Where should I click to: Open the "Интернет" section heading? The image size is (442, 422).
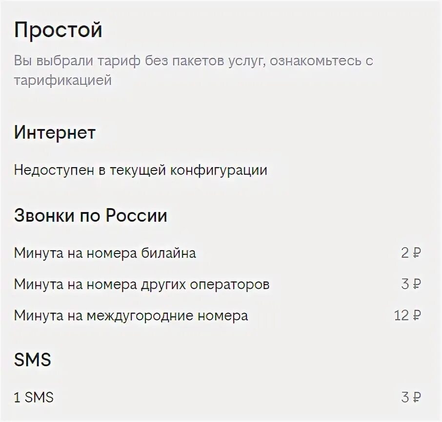pos(55,132)
